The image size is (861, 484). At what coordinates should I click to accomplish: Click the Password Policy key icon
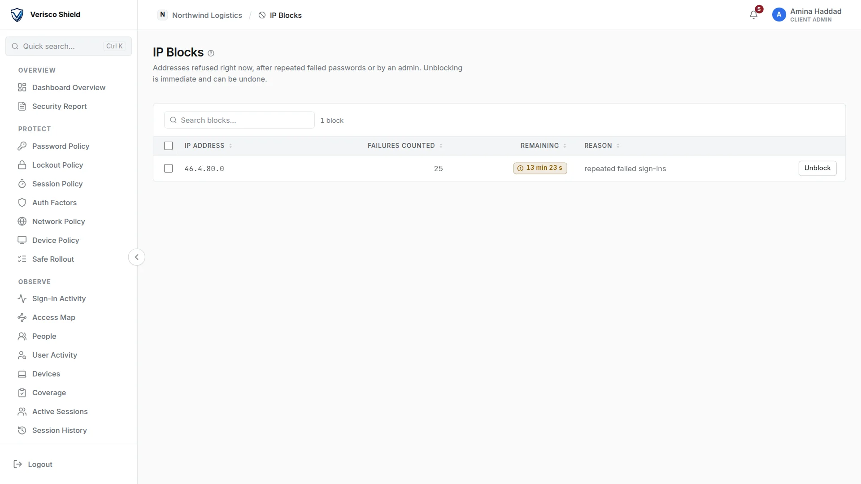click(22, 146)
